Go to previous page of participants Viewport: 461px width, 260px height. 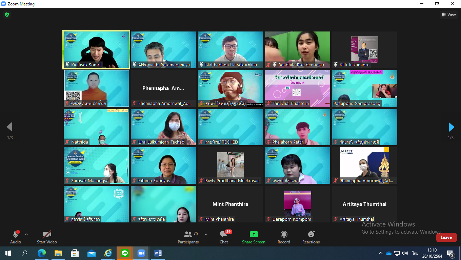tap(9, 127)
